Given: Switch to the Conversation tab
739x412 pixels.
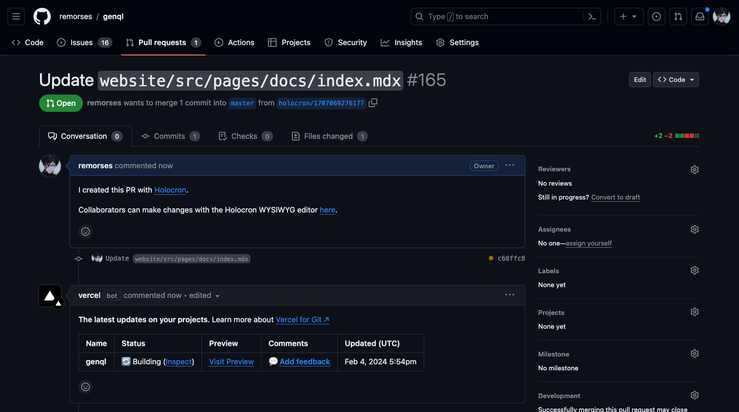Looking at the screenshot, I should pyautogui.click(x=86, y=136).
